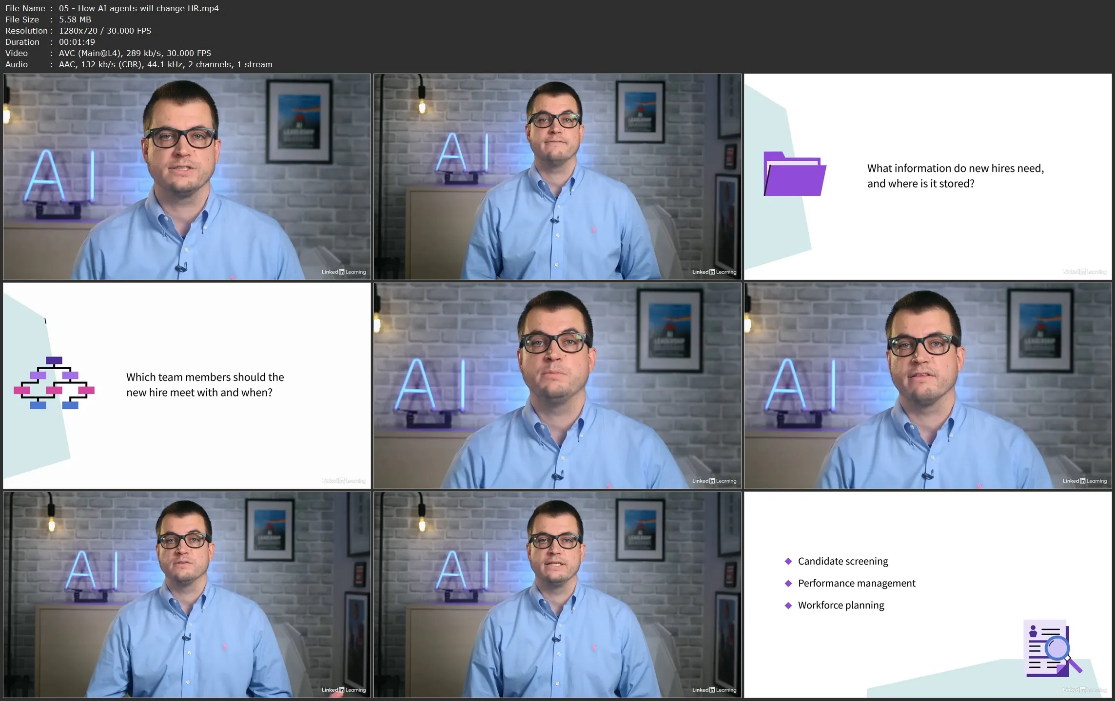Click the diamond bullet beside Workforce planning
Viewport: 1115px width, 701px height.
(788, 605)
